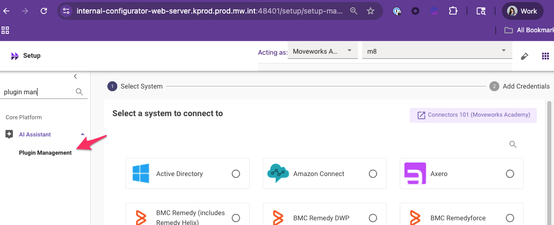
Task: Go to step 1 Select System
Action: click(x=136, y=86)
